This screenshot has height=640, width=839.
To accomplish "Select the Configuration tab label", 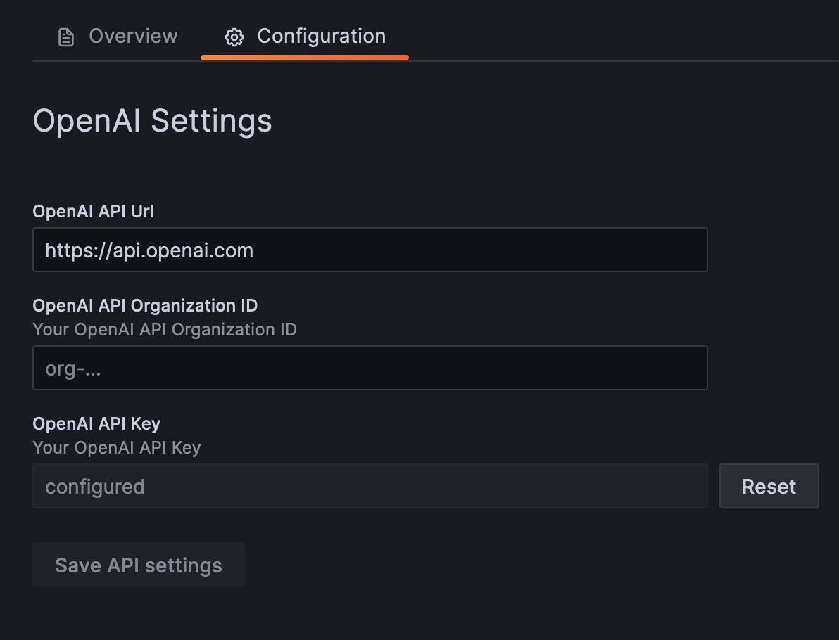I will coord(321,37).
